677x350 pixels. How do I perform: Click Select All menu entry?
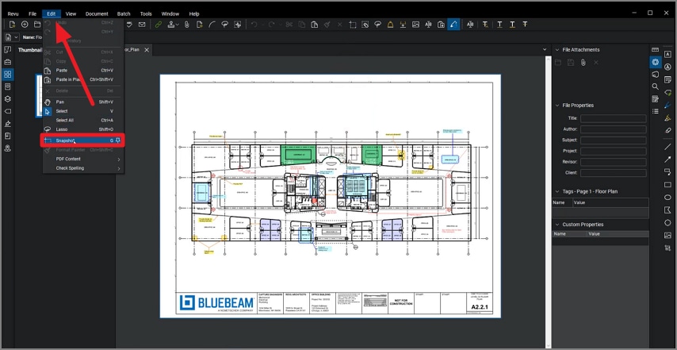[83, 120]
